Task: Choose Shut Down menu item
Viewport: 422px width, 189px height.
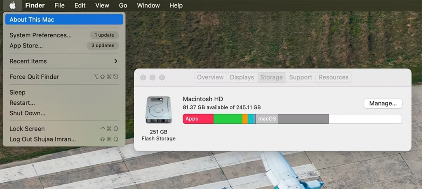Action: (27, 113)
